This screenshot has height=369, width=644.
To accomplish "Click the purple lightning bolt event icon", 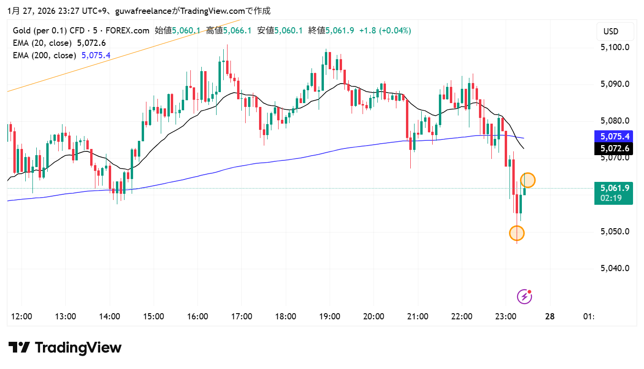I will (524, 296).
